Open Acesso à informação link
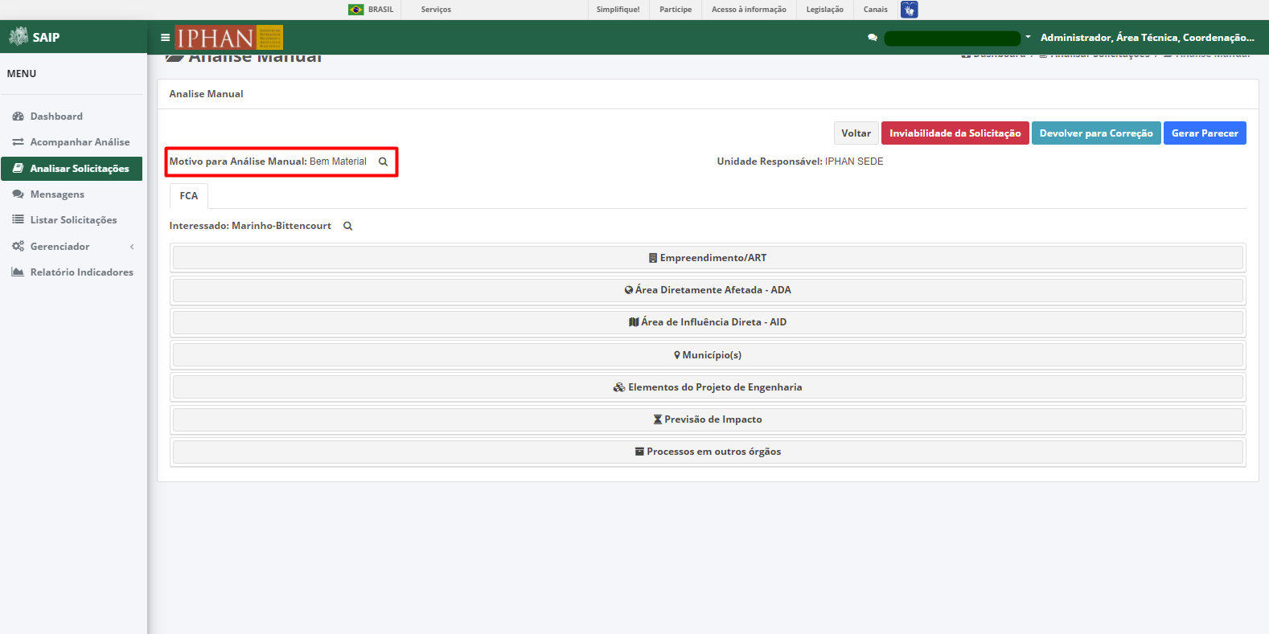This screenshot has width=1269, height=634. coord(749,10)
